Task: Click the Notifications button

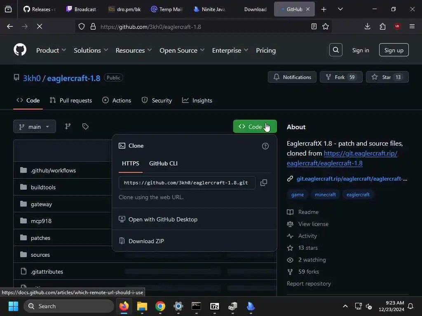Action: pyautogui.click(x=292, y=77)
